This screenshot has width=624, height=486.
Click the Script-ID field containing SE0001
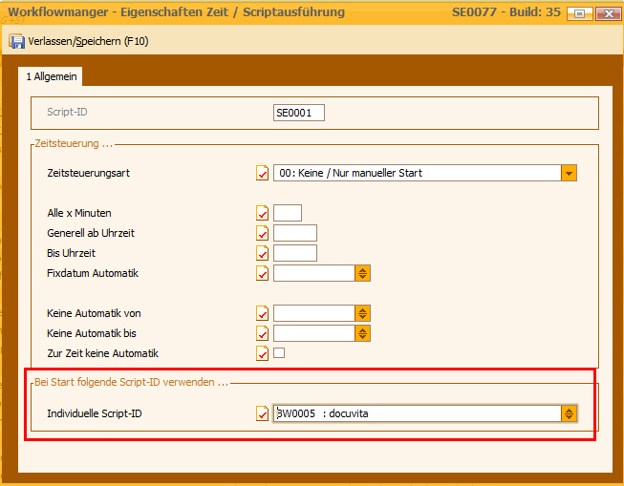coord(298,113)
